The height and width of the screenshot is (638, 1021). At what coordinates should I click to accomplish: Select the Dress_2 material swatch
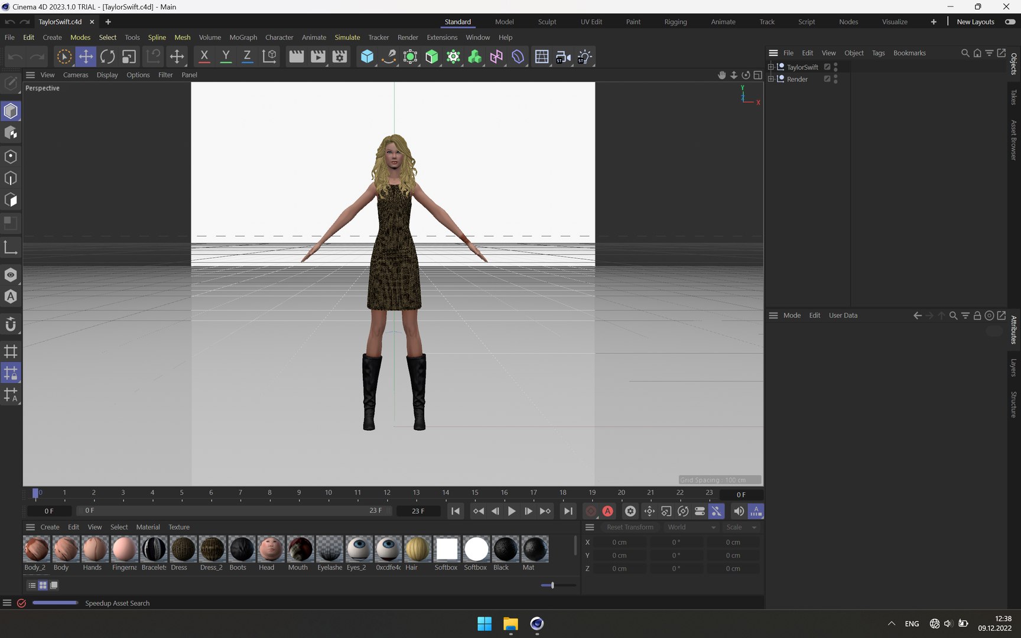click(x=212, y=549)
